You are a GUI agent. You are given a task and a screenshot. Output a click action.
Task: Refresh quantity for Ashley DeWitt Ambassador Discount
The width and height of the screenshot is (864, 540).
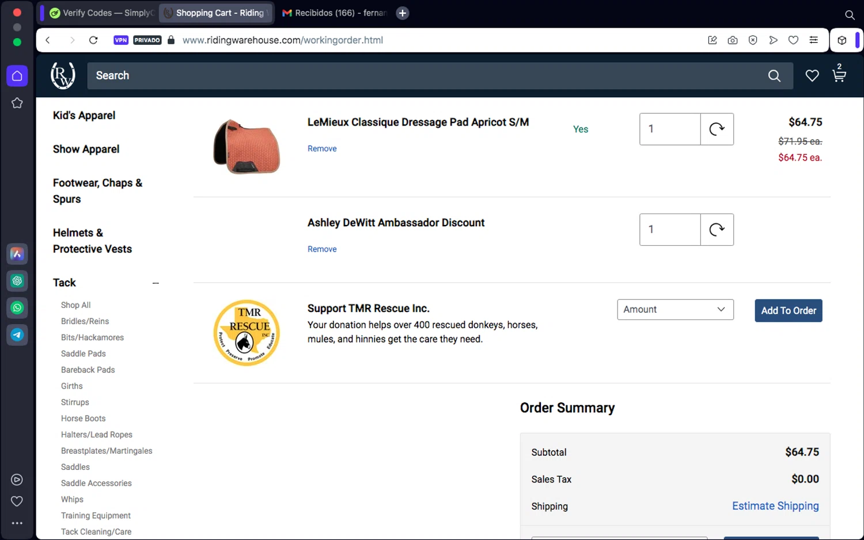click(717, 230)
